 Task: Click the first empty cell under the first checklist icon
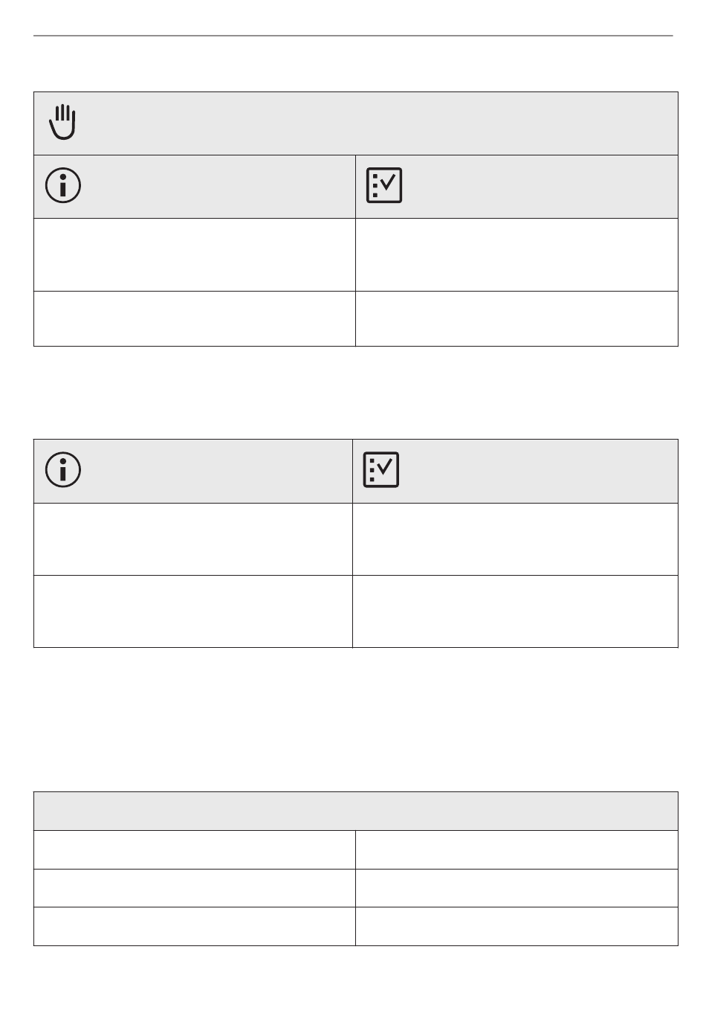(x=517, y=254)
